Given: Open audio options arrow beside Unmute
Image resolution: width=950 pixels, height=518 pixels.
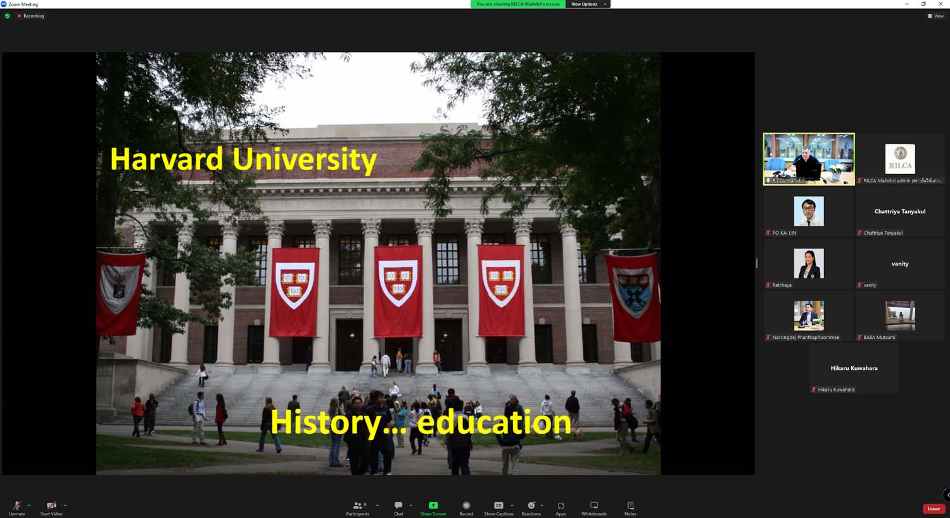Looking at the screenshot, I should point(29,505).
